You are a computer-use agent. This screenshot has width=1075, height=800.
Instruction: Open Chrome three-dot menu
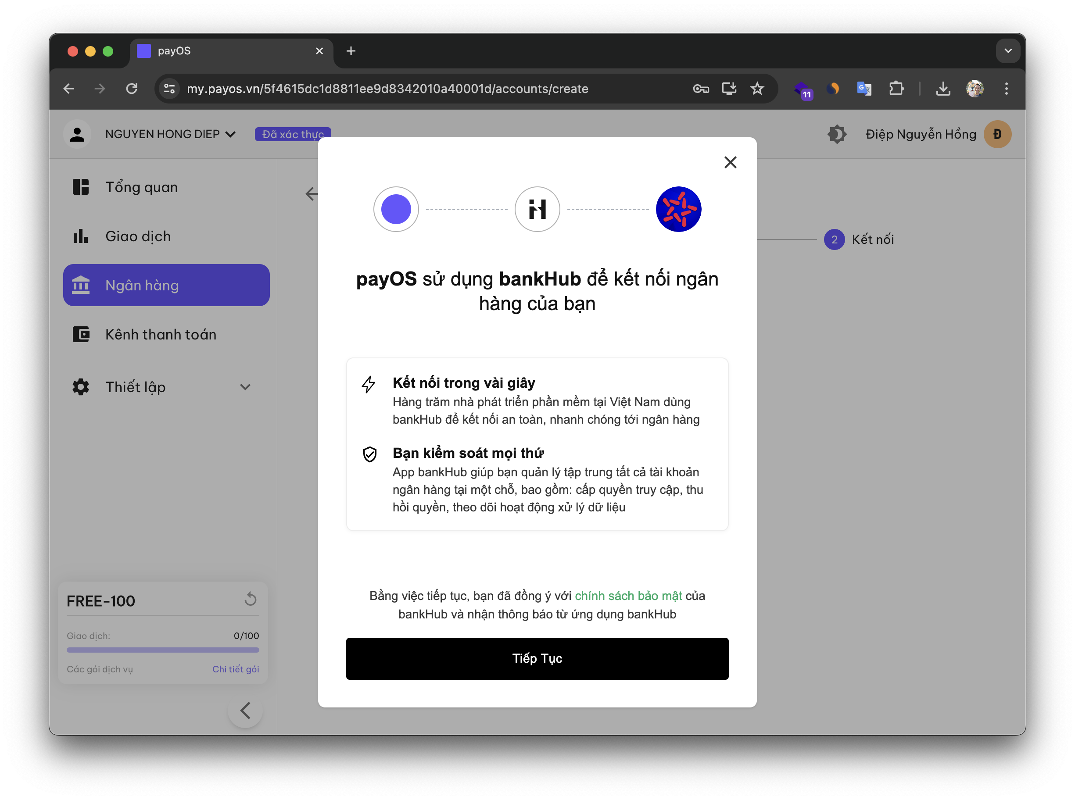1006,89
